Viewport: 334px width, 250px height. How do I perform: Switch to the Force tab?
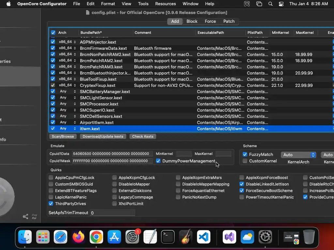coord(210,21)
